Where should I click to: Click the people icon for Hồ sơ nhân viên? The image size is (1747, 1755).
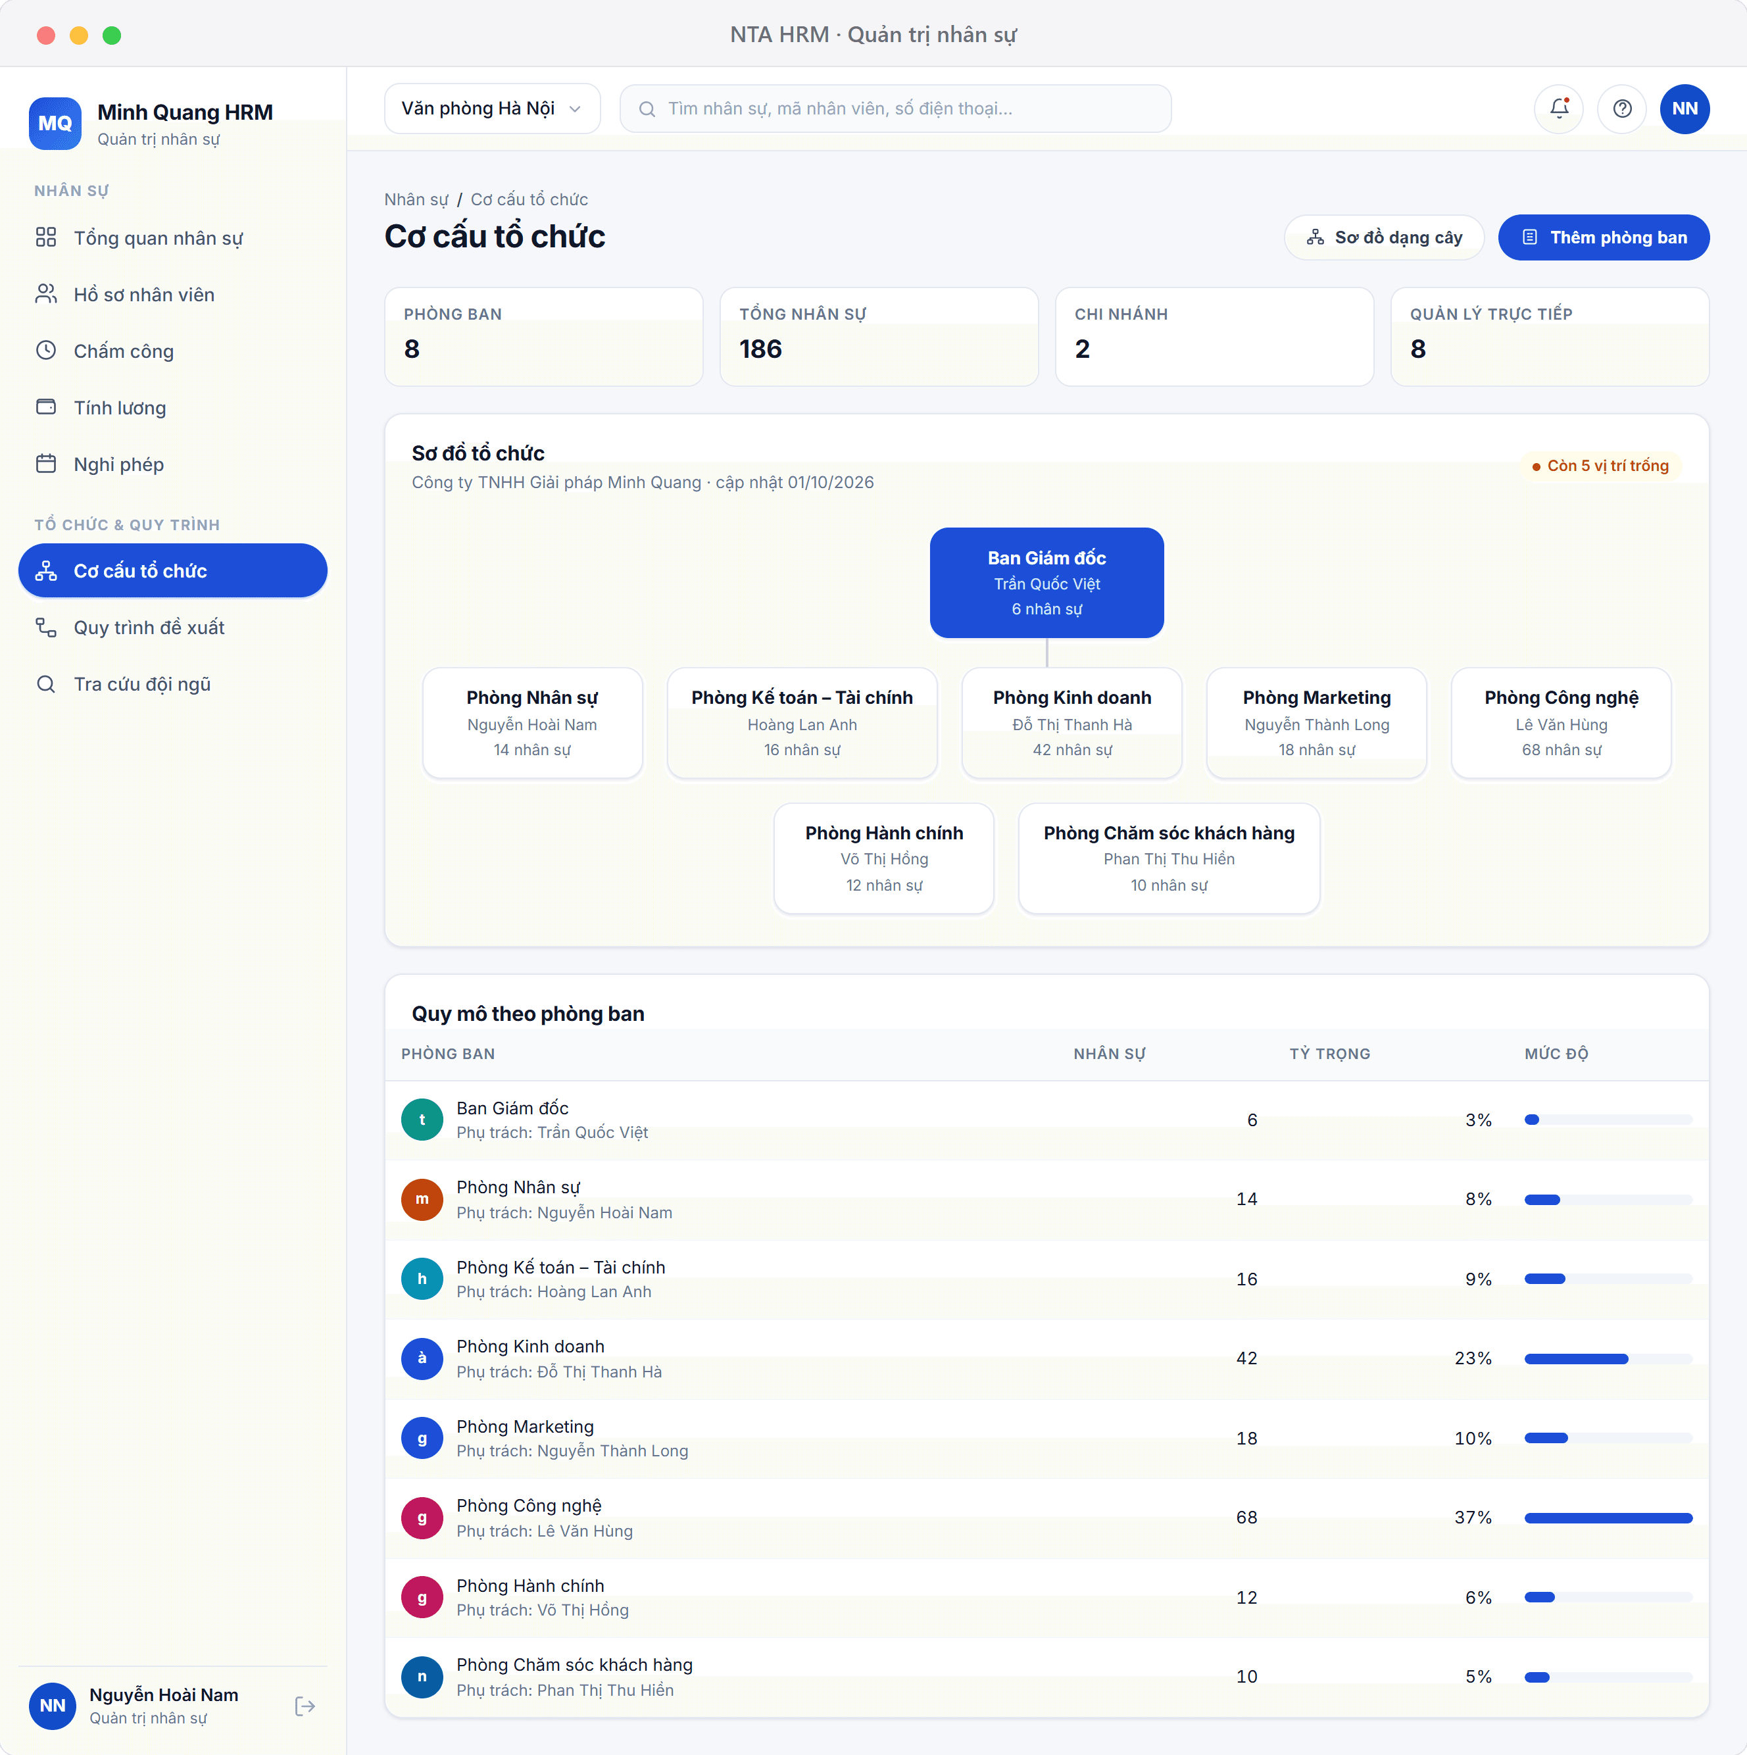46,294
